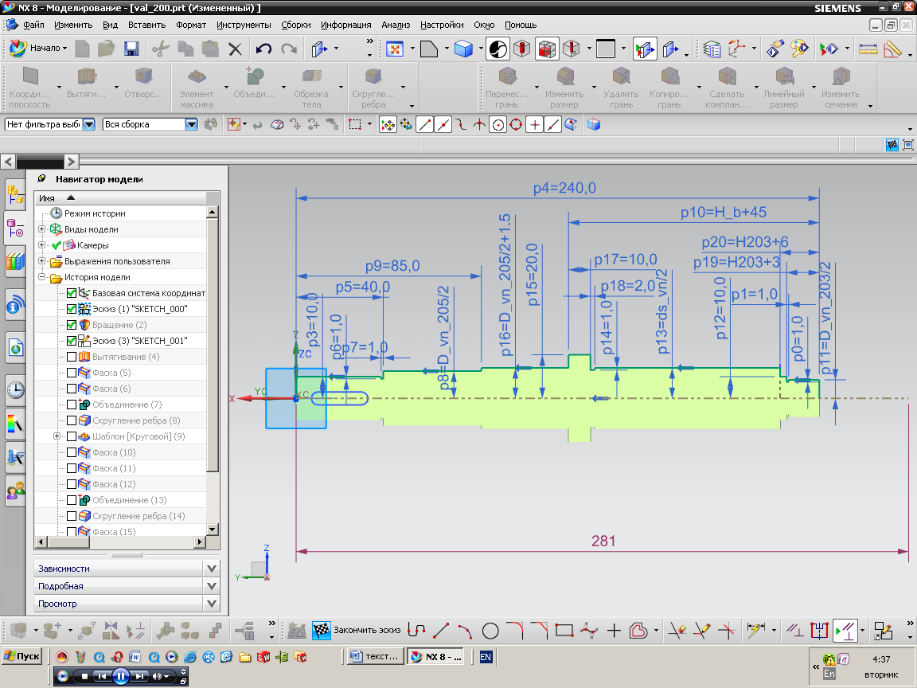Click the Windows Пуск start button
This screenshot has height=688, width=917.
tap(23, 657)
